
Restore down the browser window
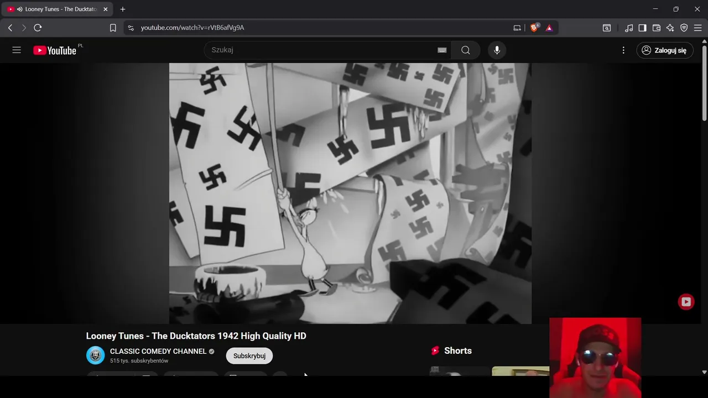[676, 9]
